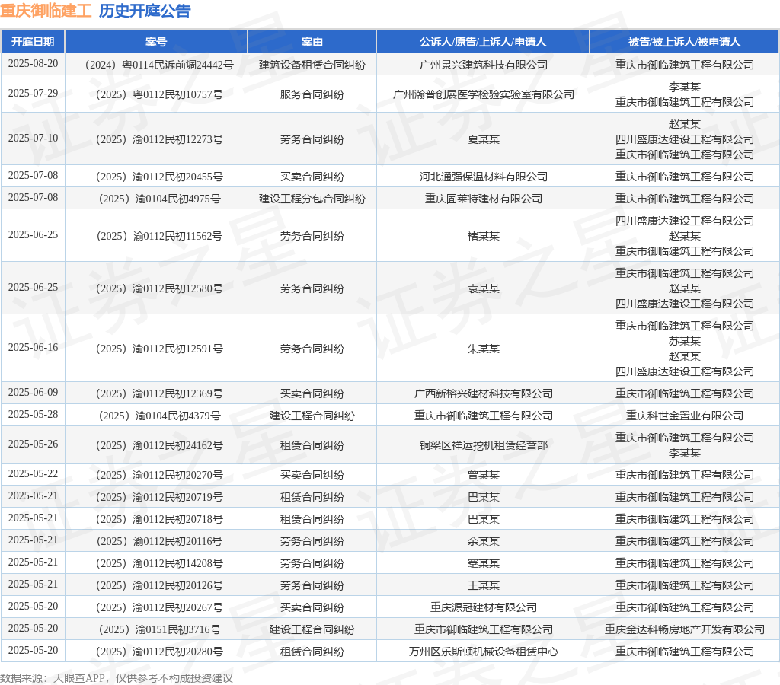The width and height of the screenshot is (780, 685).
Task: Click the date 2025-06-09
Action: (x=33, y=393)
